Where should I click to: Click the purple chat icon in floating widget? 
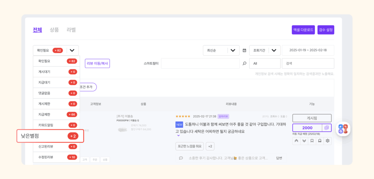(x=341, y=131)
